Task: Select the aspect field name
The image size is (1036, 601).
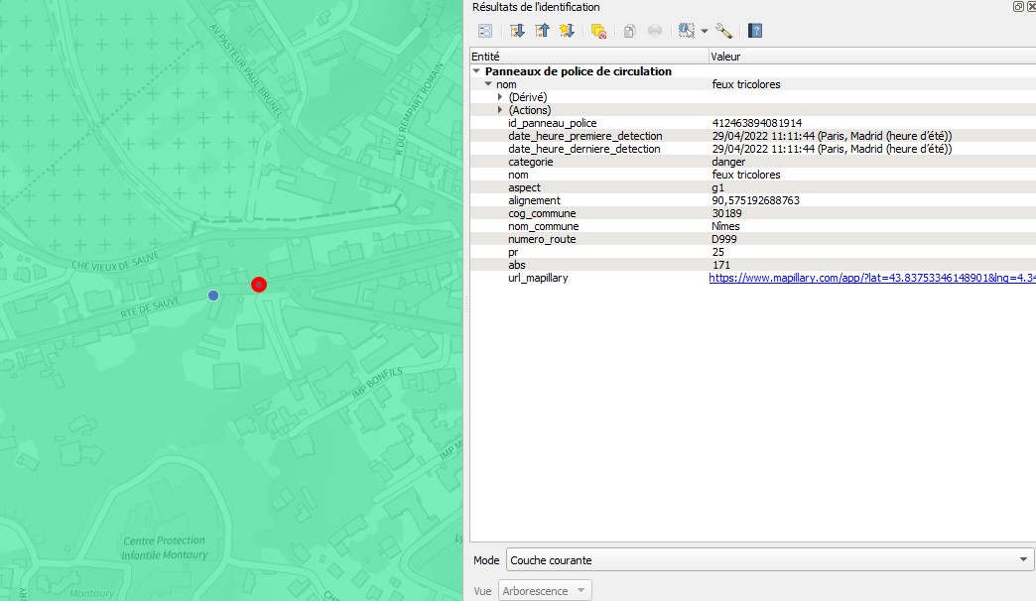Action: [525, 187]
